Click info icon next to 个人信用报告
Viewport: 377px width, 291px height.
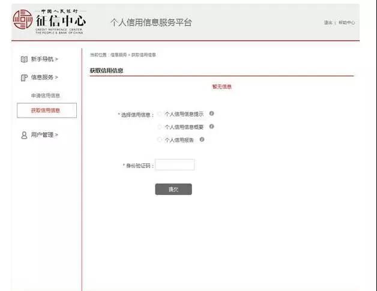(x=202, y=139)
